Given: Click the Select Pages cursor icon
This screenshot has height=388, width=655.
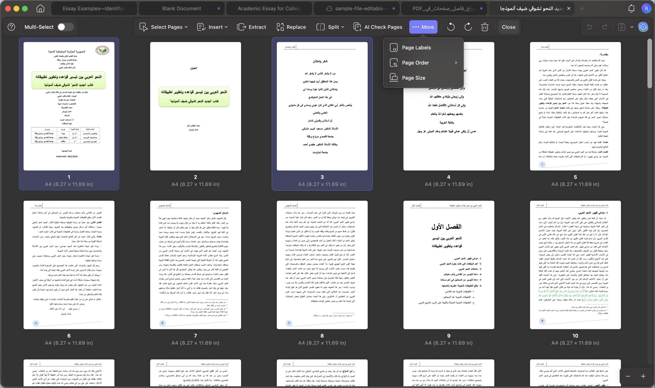Looking at the screenshot, I should tap(143, 27).
